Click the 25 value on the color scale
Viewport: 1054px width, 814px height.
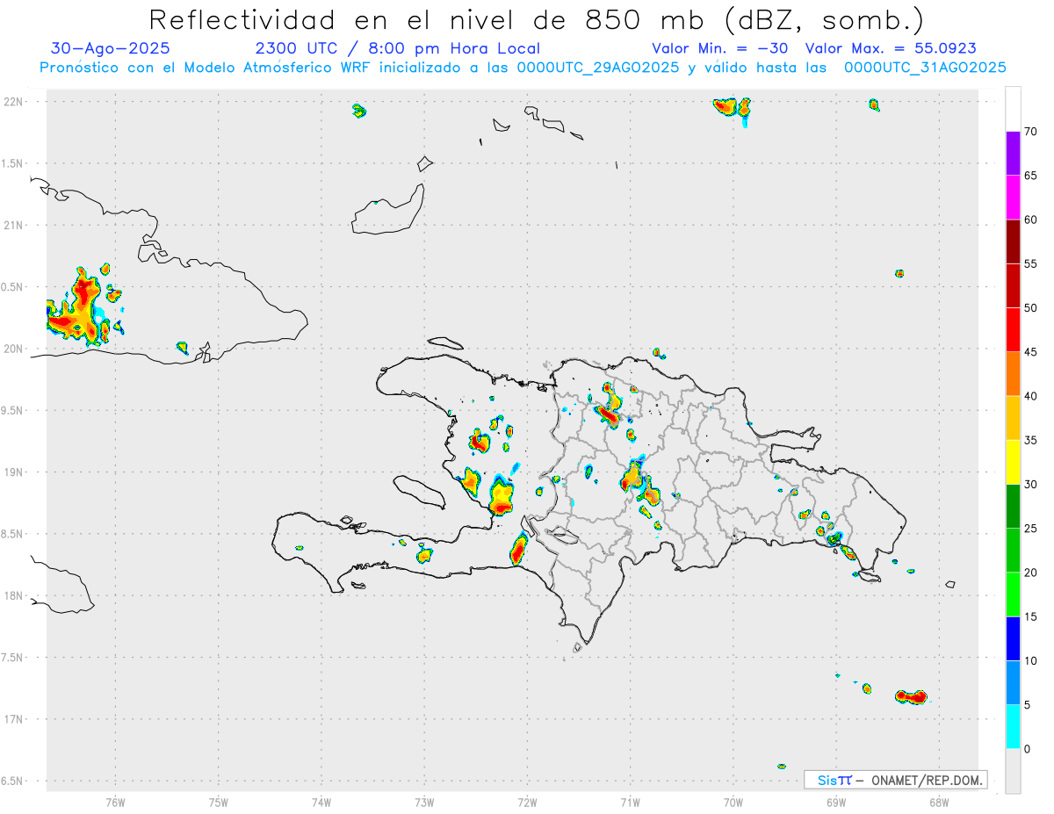(x=1030, y=529)
